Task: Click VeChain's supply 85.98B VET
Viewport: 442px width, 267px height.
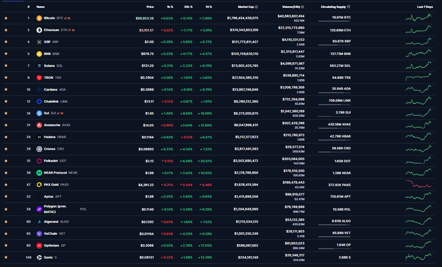Action: pyautogui.click(x=341, y=234)
